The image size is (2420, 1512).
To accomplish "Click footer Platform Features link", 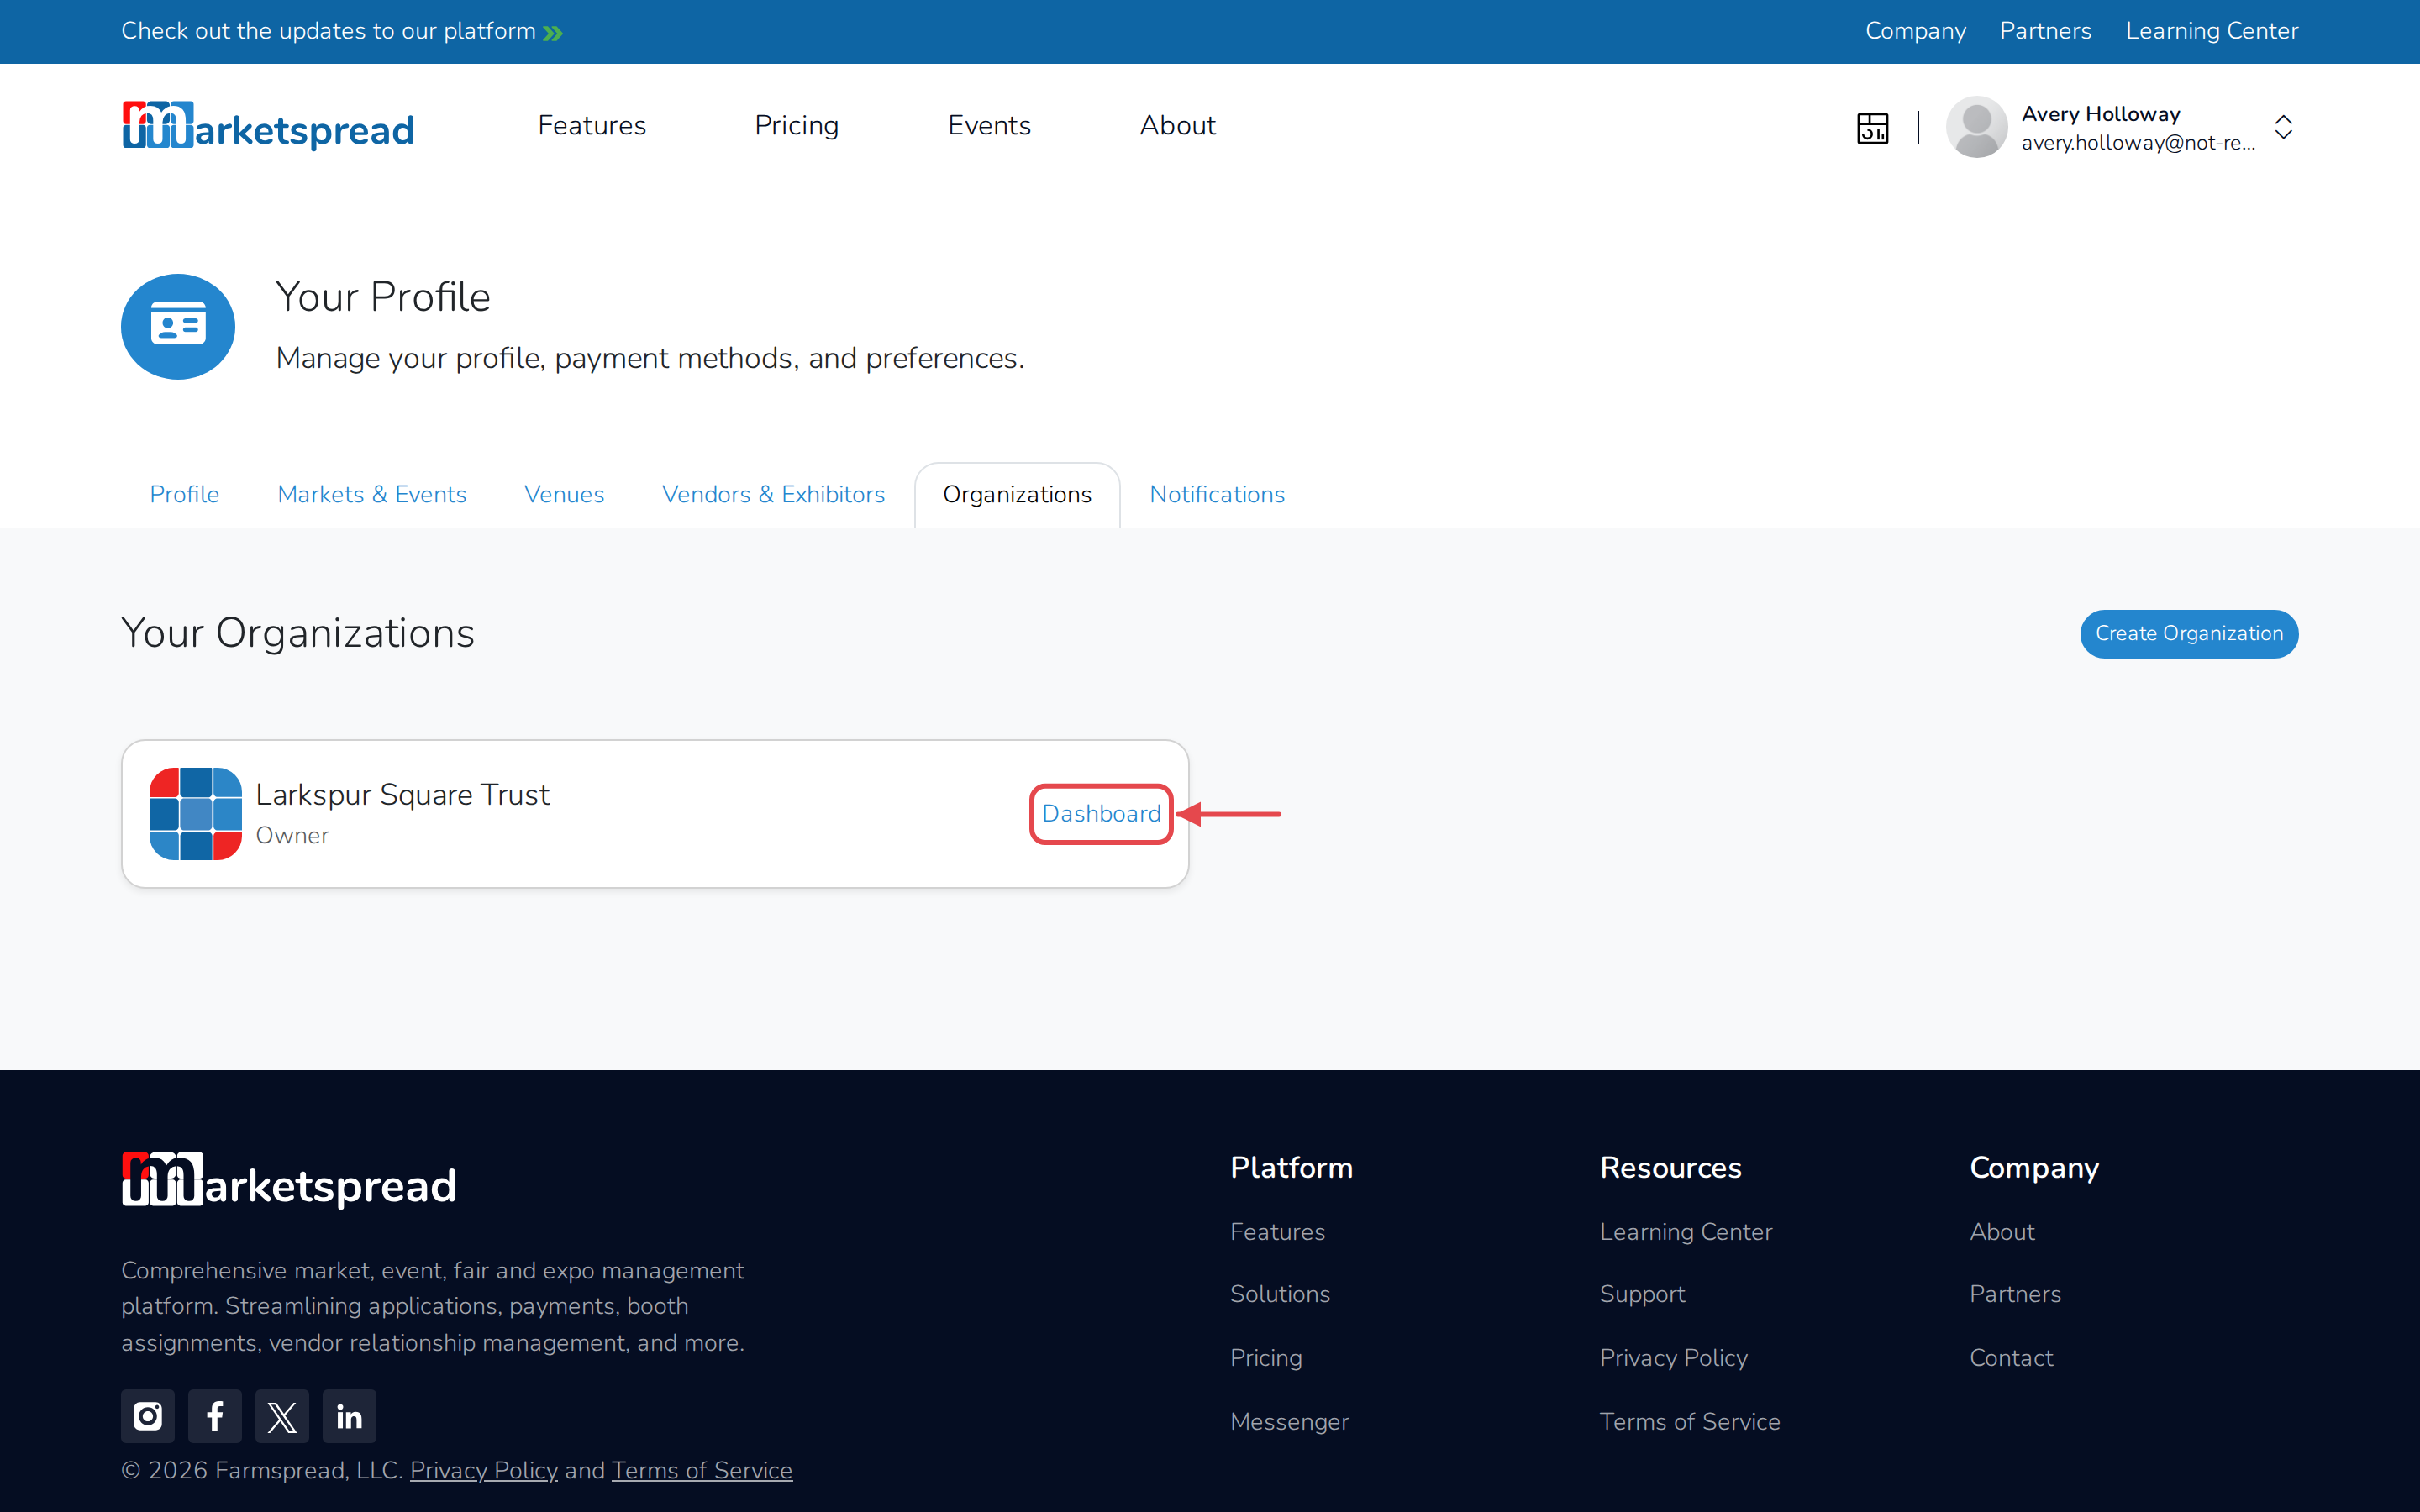I will point(1277,1232).
